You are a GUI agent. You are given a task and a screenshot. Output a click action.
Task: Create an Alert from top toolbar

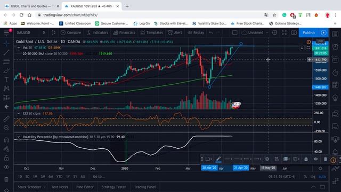[175, 33]
